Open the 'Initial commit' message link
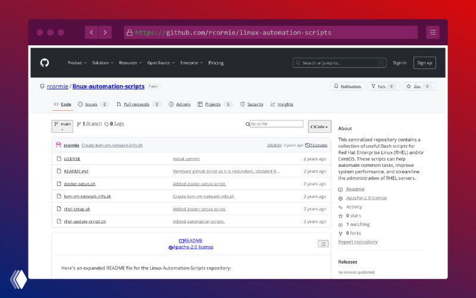476x298 pixels. pyautogui.click(x=186, y=159)
